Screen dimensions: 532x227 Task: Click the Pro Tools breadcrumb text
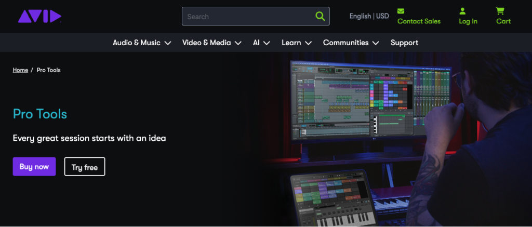pyautogui.click(x=48, y=70)
